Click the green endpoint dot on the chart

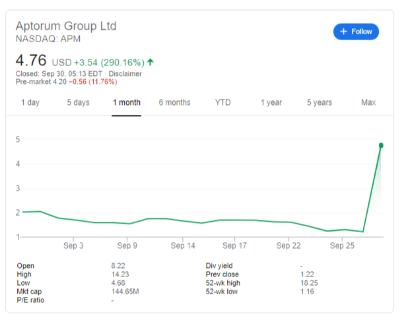(x=381, y=146)
